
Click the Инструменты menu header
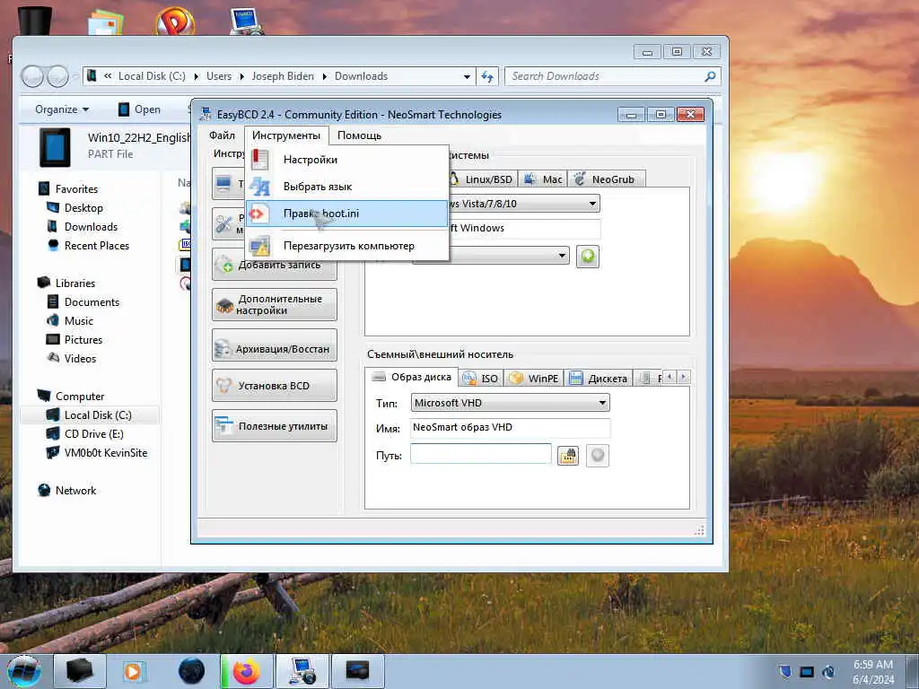pyautogui.click(x=286, y=135)
